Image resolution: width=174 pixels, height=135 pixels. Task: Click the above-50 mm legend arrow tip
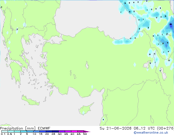[x=87, y=131]
